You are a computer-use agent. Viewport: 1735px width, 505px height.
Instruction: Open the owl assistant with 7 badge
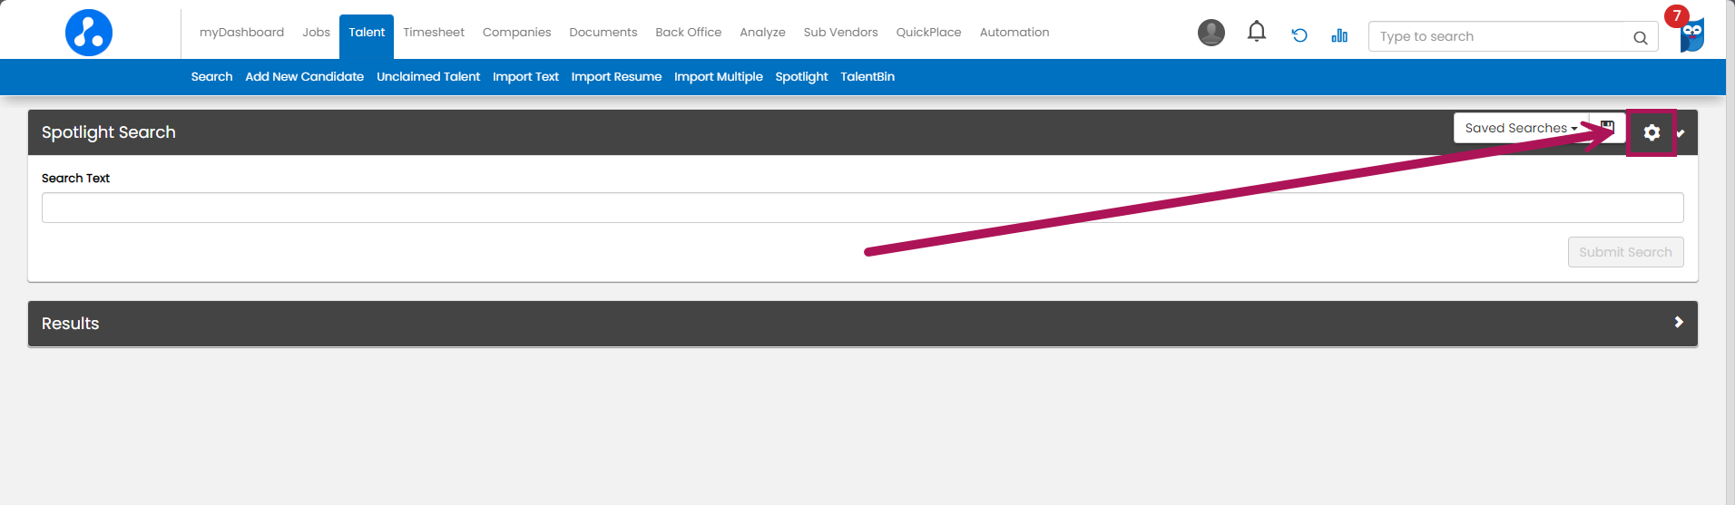click(x=1691, y=33)
